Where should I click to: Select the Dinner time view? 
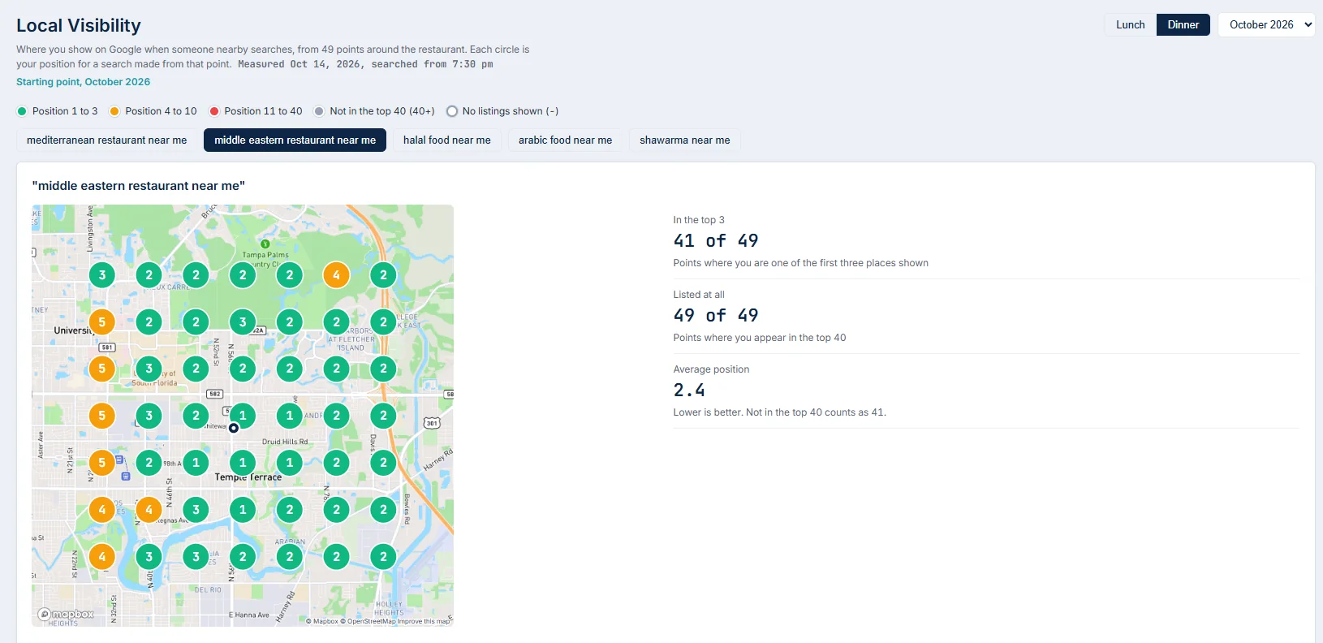(x=1183, y=24)
